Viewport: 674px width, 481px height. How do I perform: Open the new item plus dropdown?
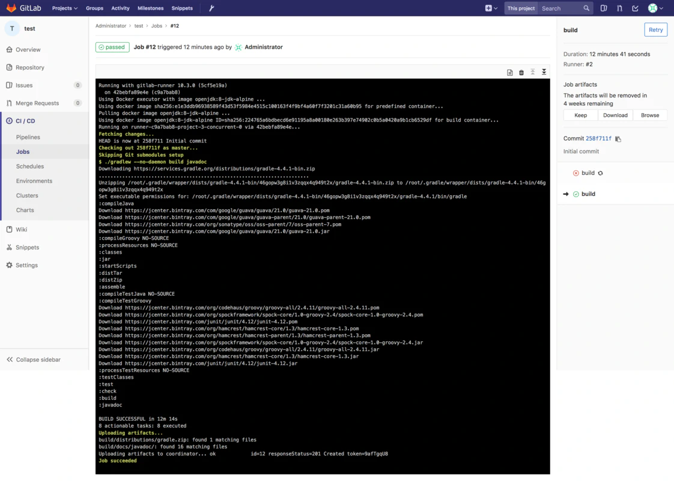coord(491,8)
